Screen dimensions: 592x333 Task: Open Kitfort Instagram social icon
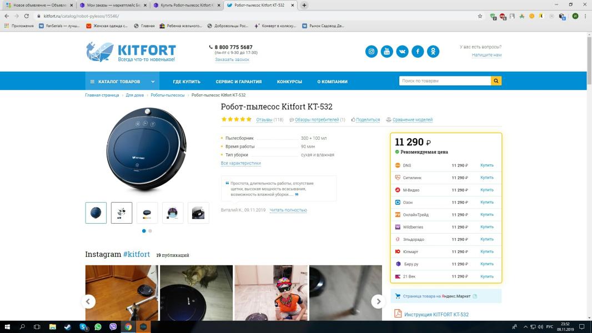coord(371,51)
